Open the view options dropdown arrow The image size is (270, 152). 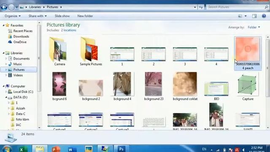(x=246, y=16)
